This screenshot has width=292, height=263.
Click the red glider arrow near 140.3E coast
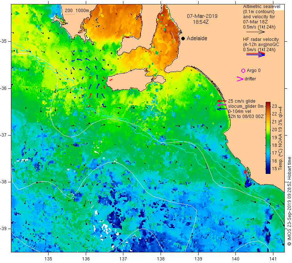[x=246, y=174]
